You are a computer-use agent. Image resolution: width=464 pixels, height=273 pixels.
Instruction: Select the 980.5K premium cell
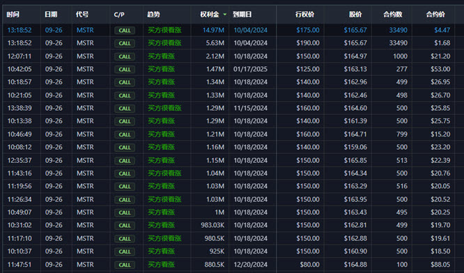pos(215,238)
